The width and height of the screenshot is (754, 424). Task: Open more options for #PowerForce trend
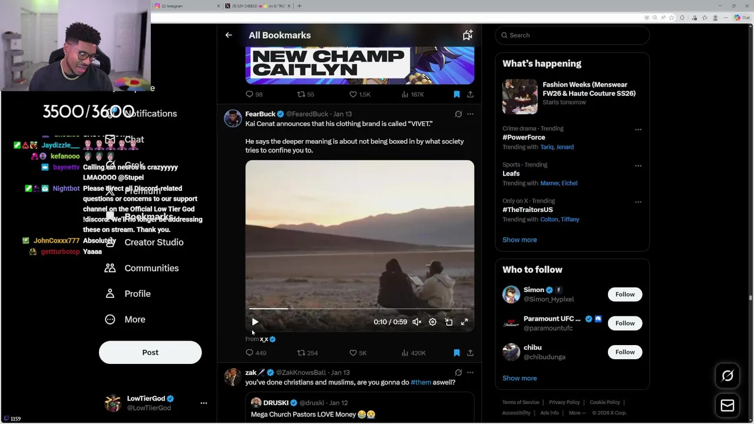tap(638, 129)
